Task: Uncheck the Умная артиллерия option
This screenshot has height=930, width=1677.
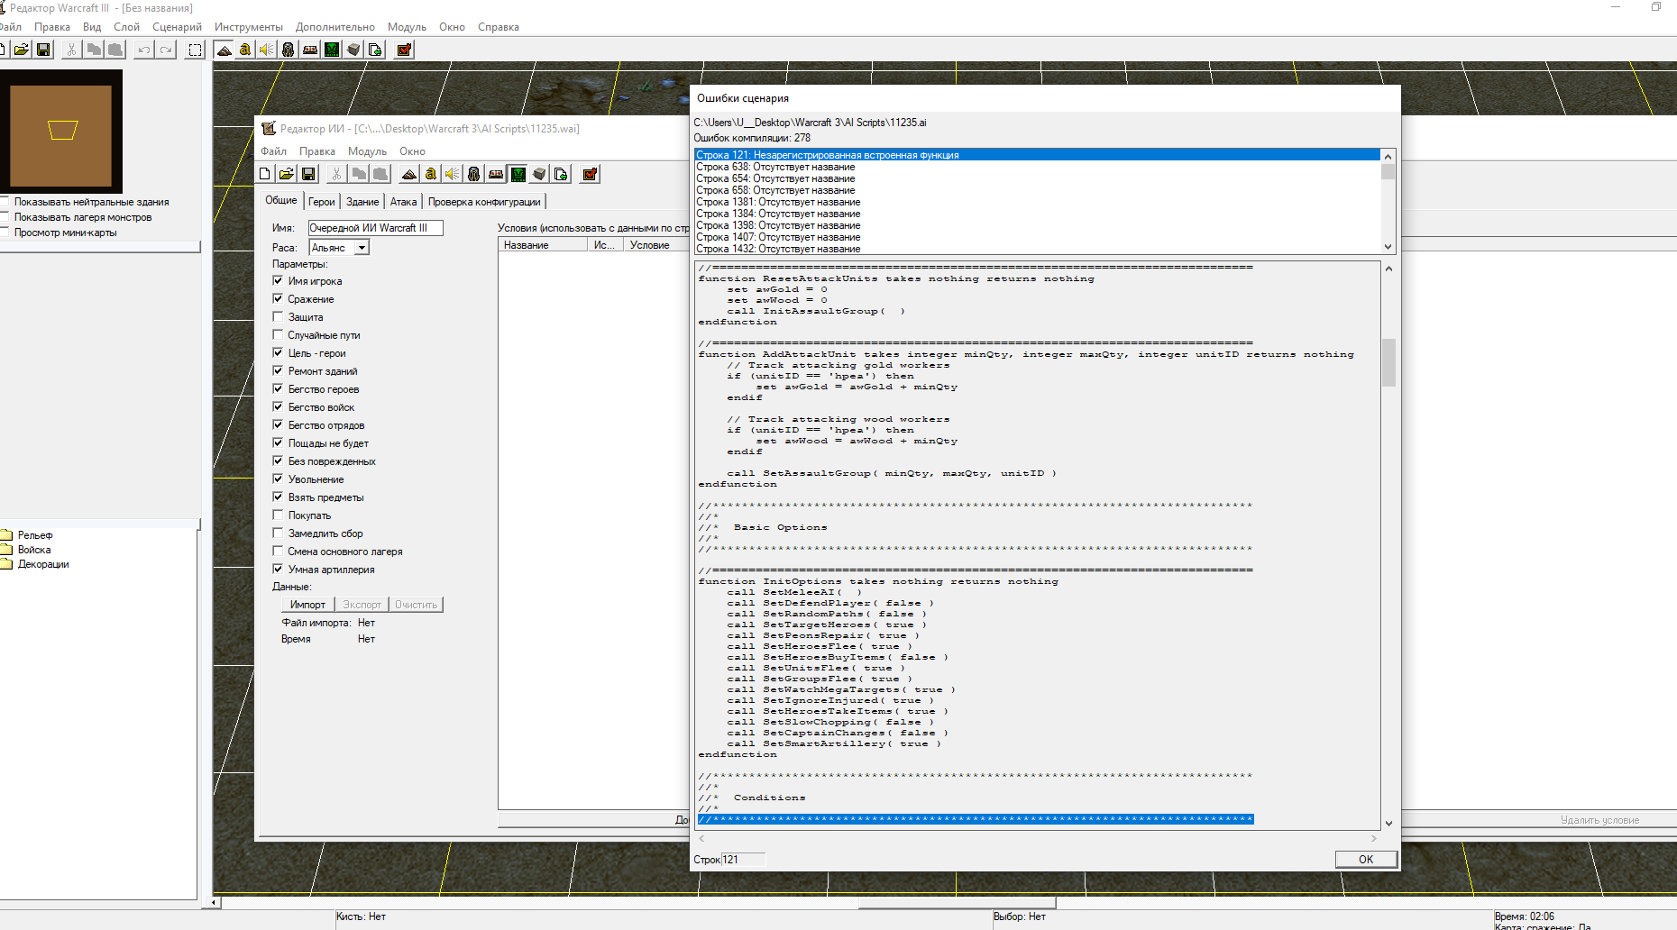Action: tap(279, 570)
